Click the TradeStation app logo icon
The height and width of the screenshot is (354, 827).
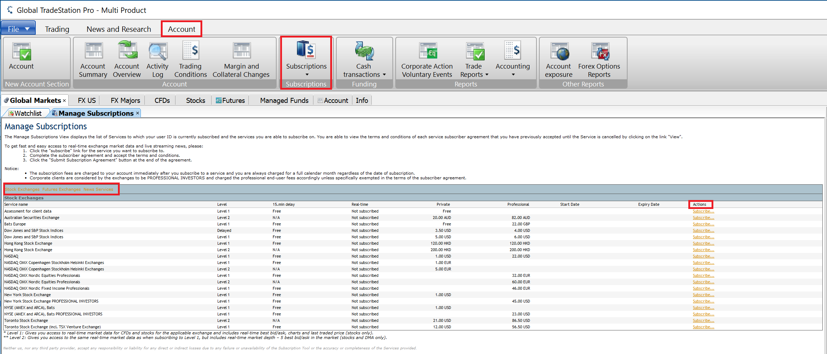10,10
